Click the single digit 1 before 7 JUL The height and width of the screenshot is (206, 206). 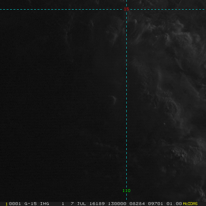click(63, 204)
